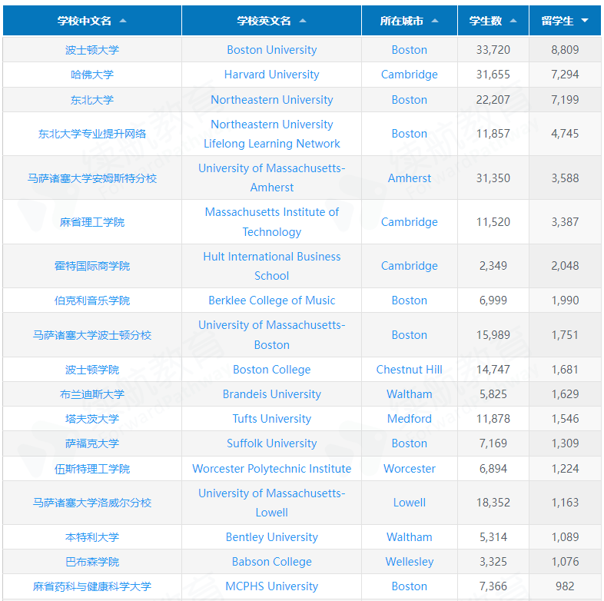This screenshot has height=601, width=604.
Task: Open 波士顿大学 school link
Action: point(92,50)
